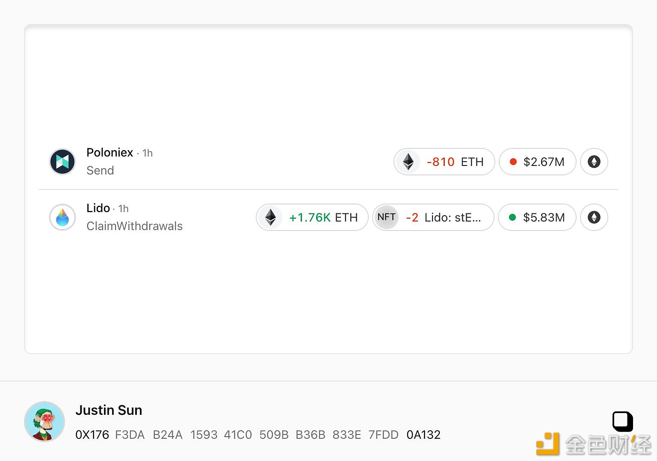The image size is (657, 461).
Task: Click the Poloniex logo icon
Action: tap(62, 162)
